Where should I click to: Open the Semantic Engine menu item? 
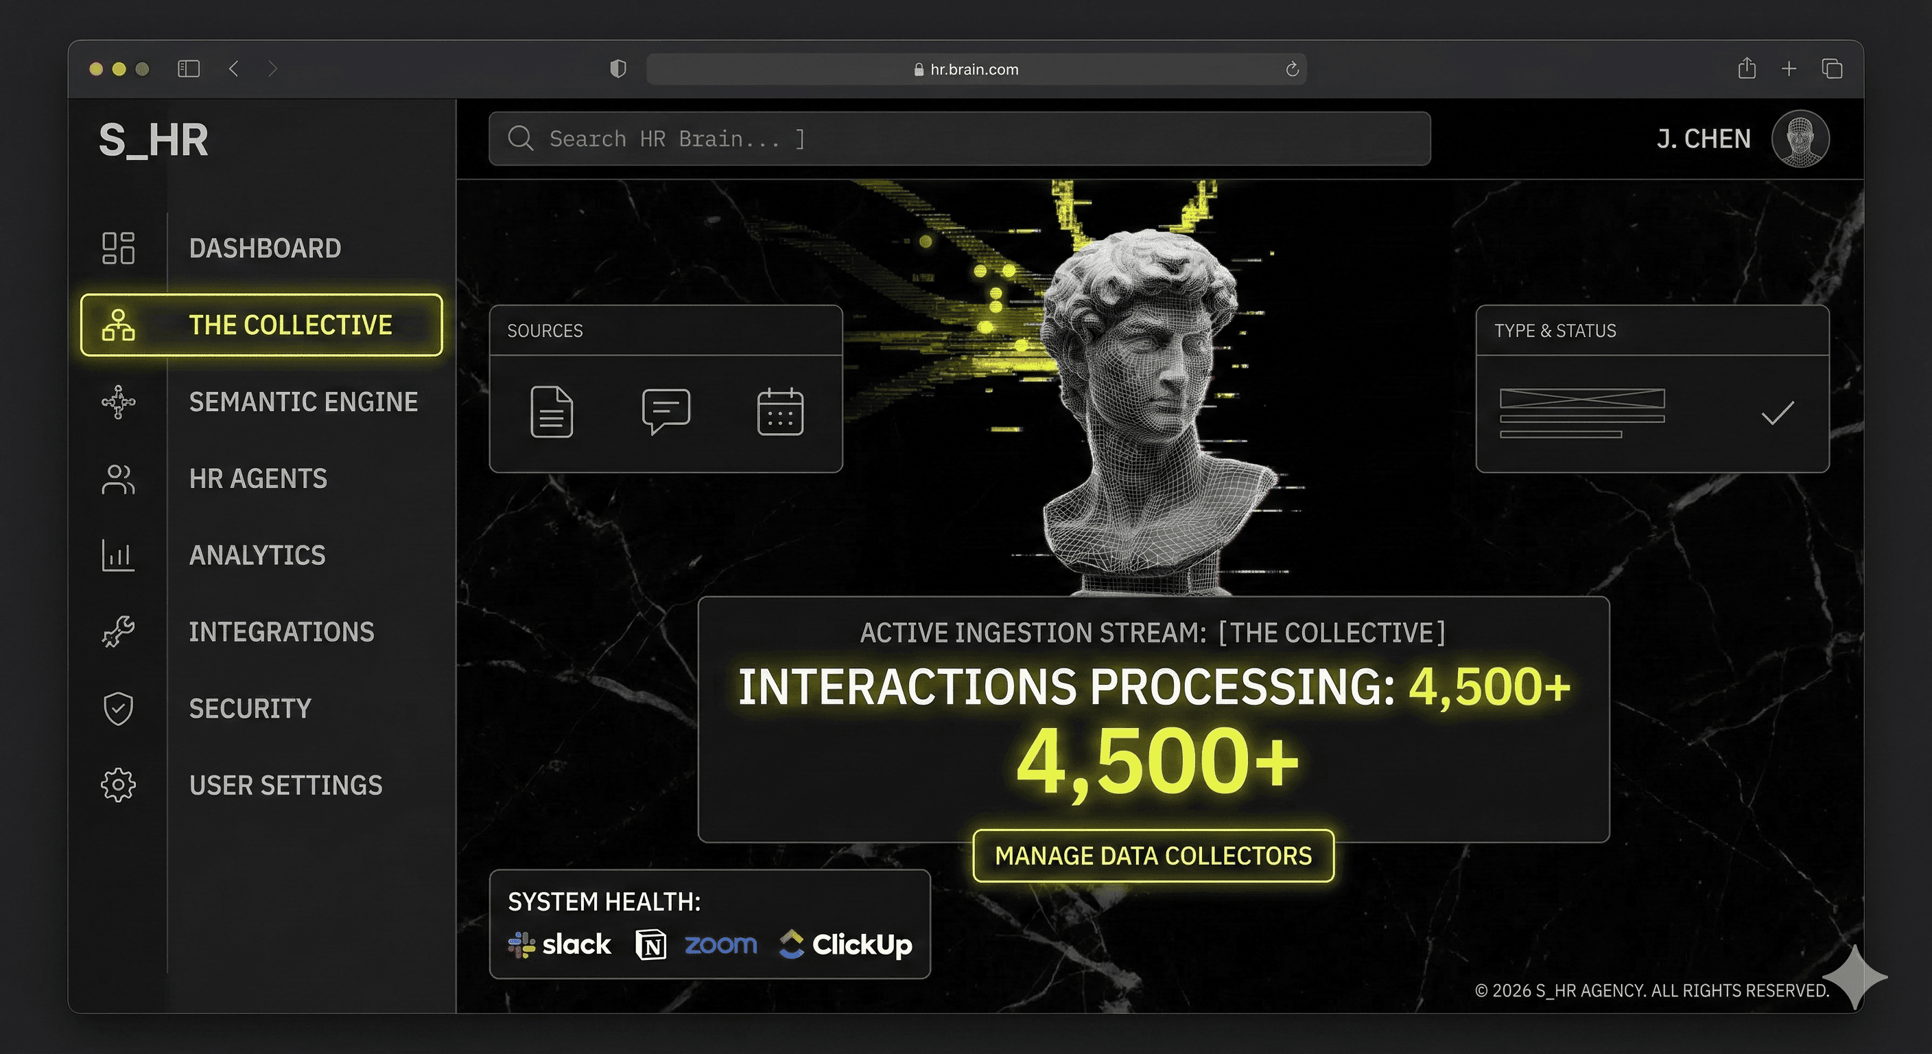tap(261, 402)
